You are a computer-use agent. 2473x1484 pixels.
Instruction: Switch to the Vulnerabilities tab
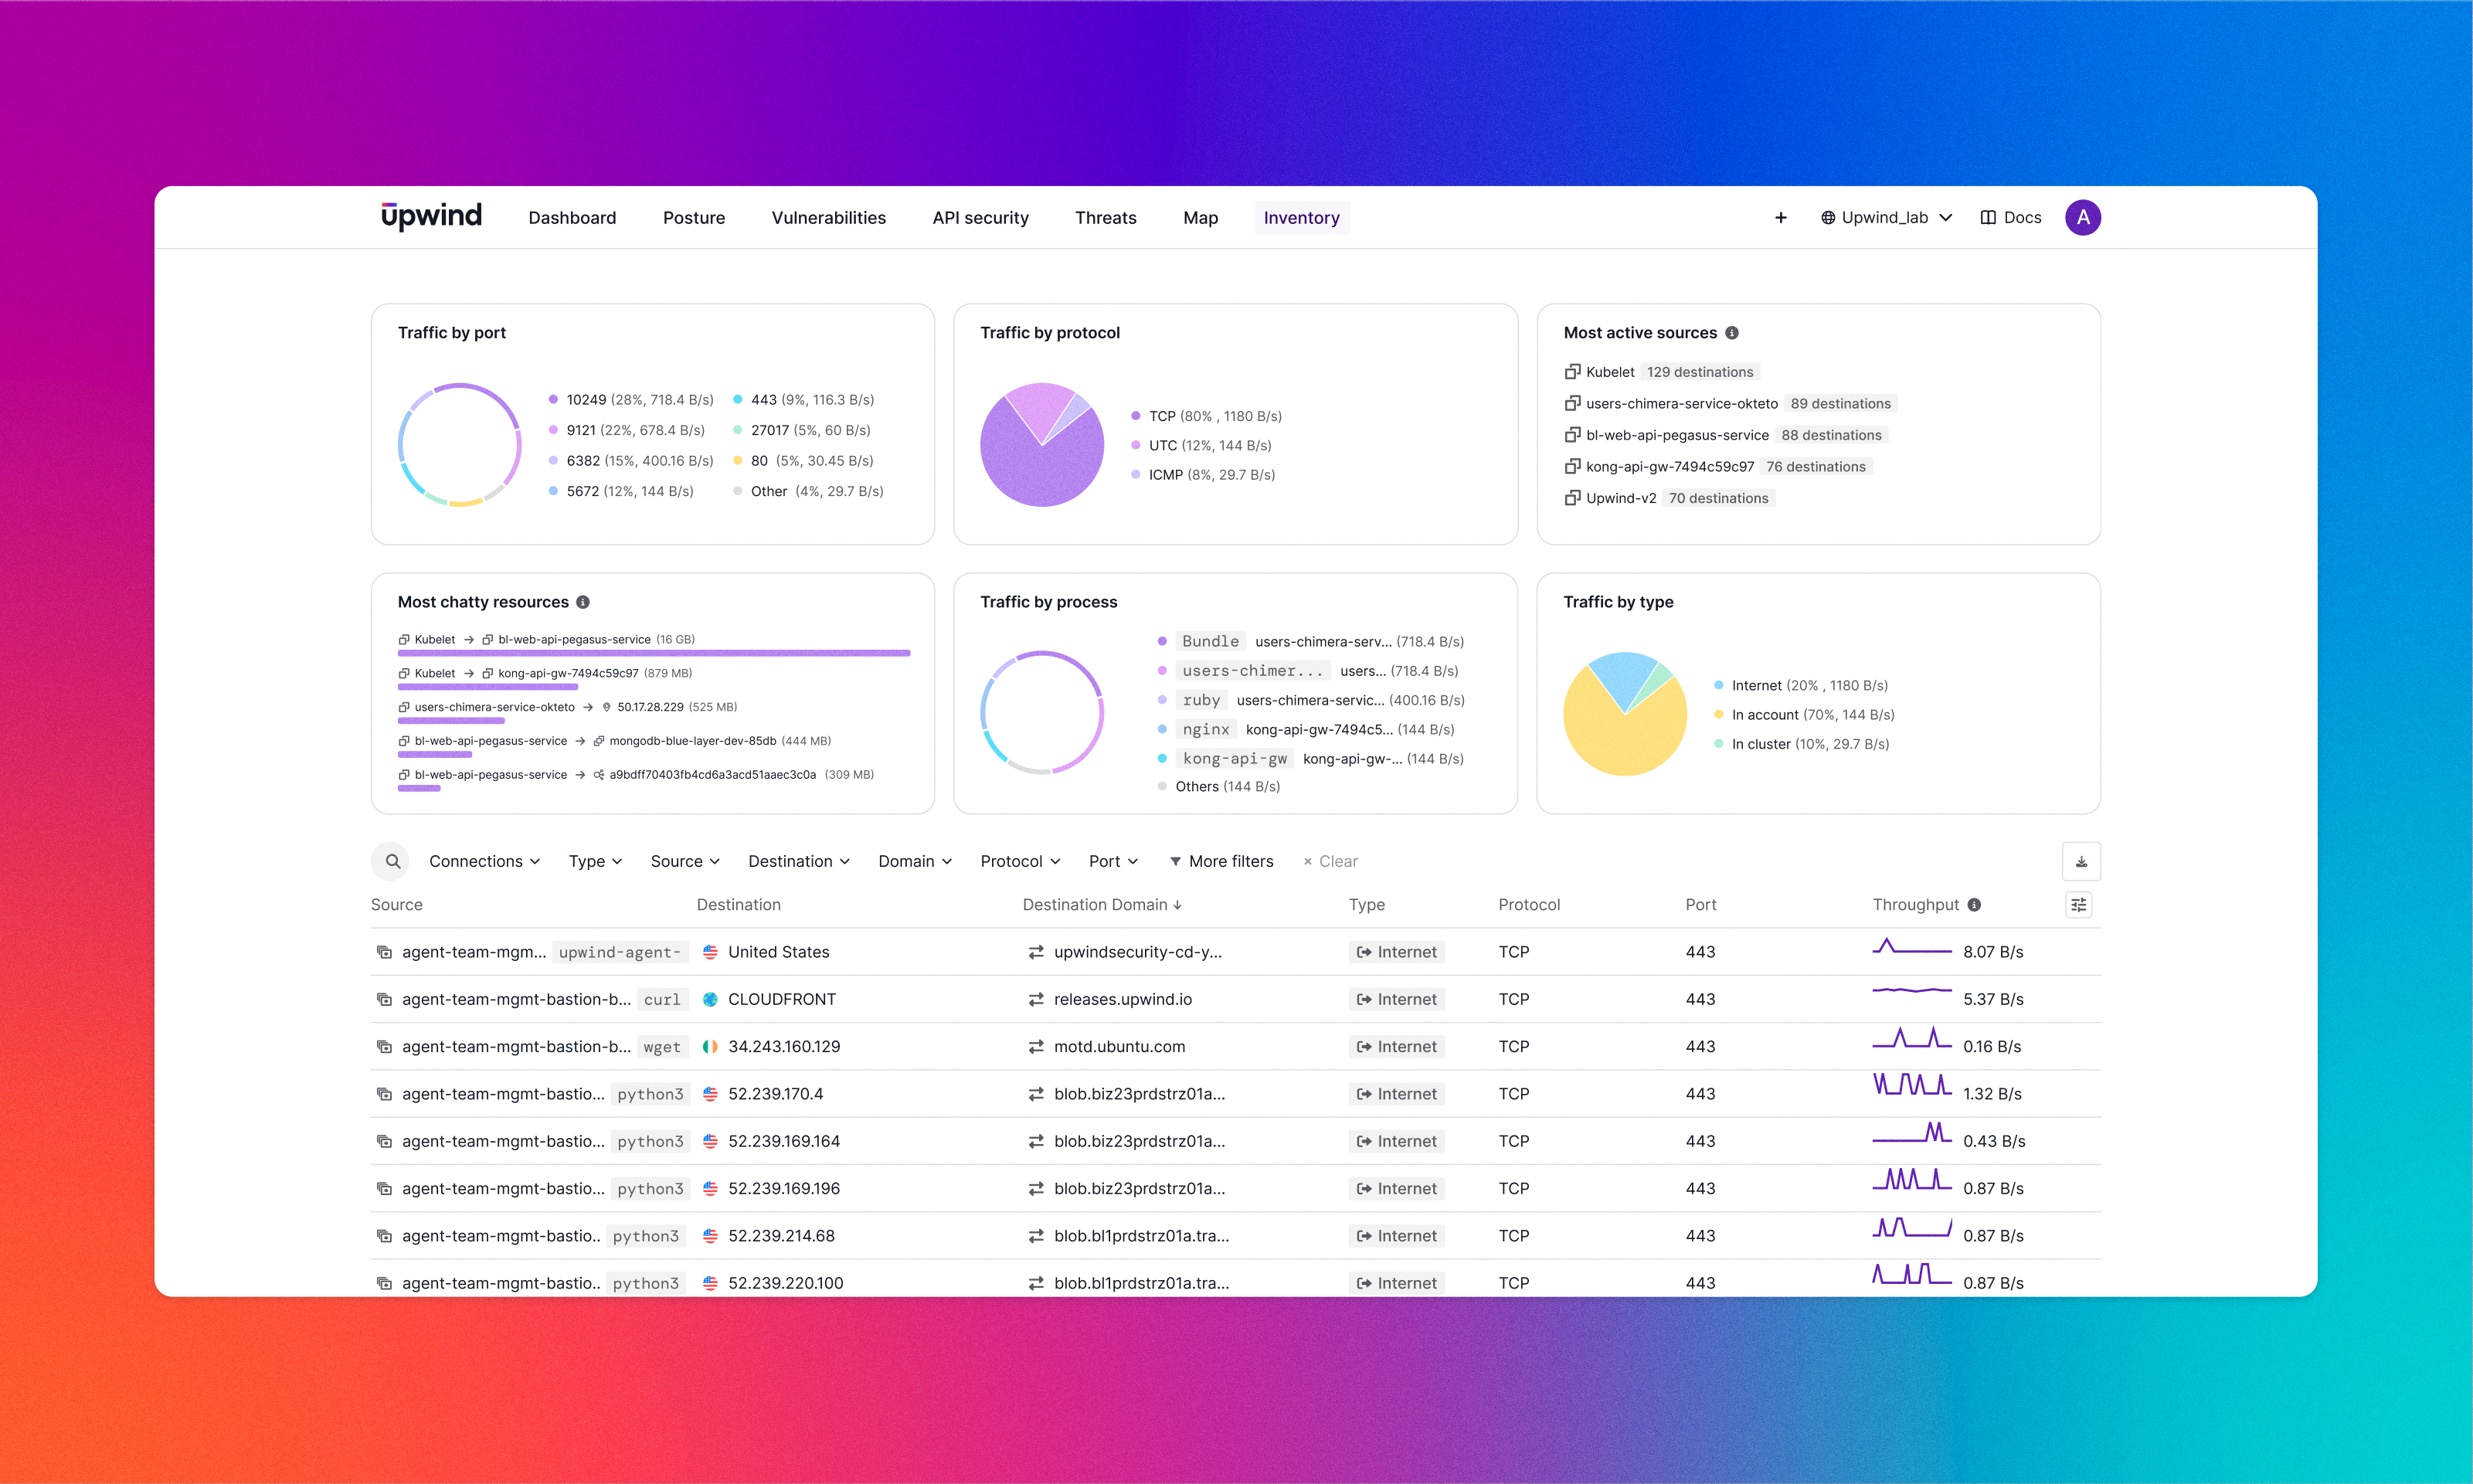tap(828, 218)
